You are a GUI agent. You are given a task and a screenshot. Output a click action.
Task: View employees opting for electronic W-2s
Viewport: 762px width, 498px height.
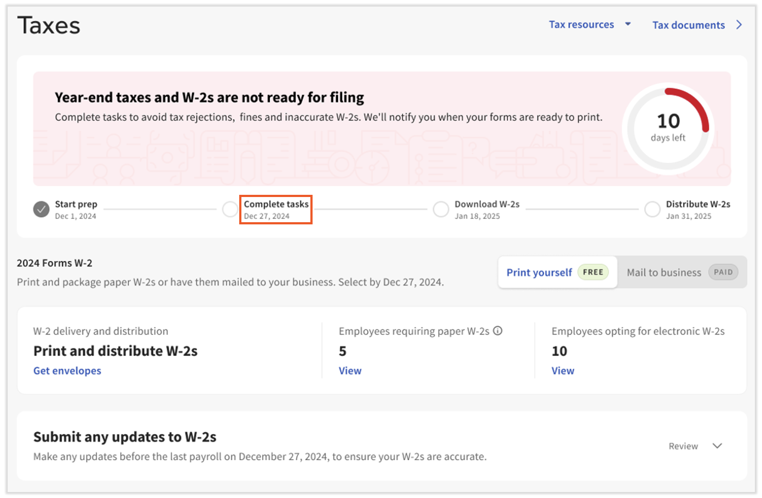click(x=563, y=370)
